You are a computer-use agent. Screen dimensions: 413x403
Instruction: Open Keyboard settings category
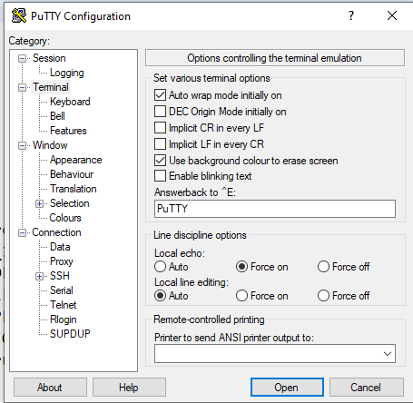[70, 102]
